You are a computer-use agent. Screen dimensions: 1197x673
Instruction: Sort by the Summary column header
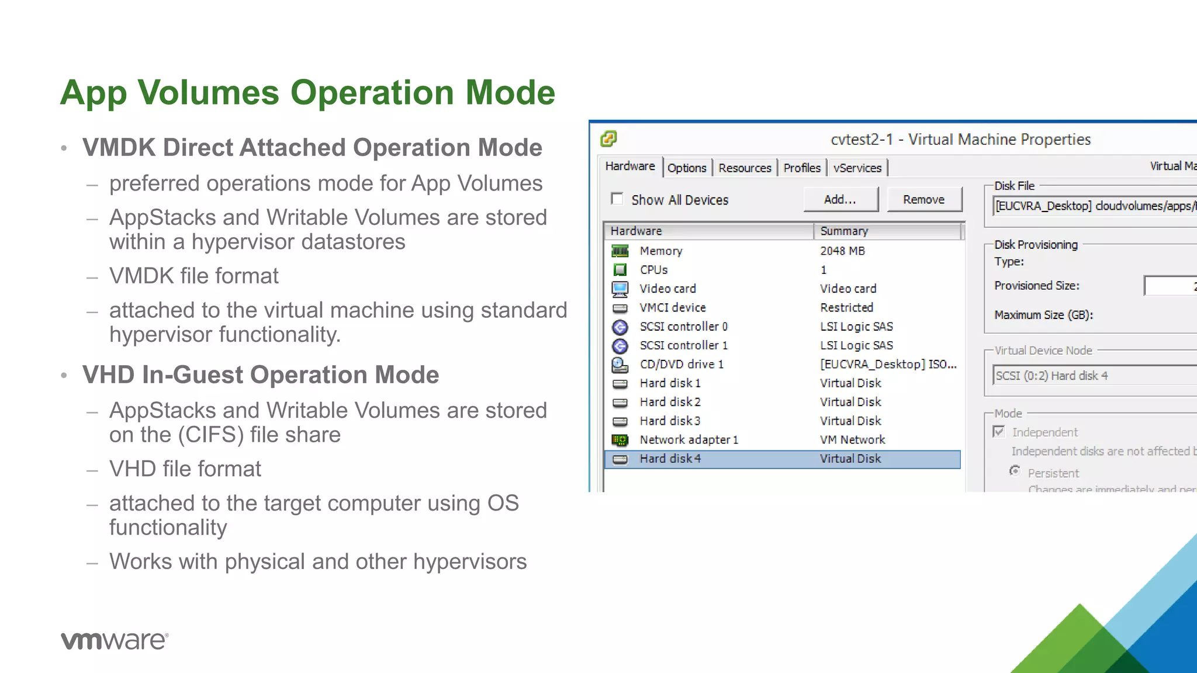coord(887,231)
